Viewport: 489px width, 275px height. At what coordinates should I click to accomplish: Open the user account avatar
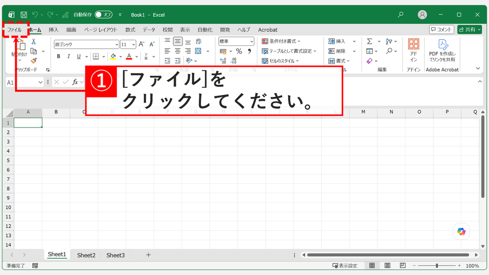point(422,15)
